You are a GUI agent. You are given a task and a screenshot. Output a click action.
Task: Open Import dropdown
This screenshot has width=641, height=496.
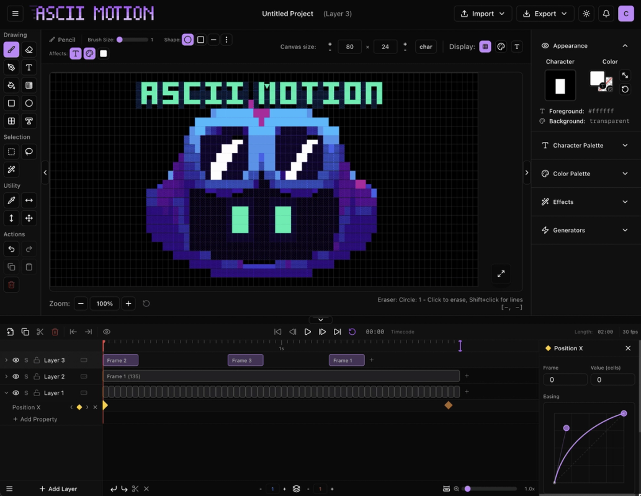click(x=483, y=14)
